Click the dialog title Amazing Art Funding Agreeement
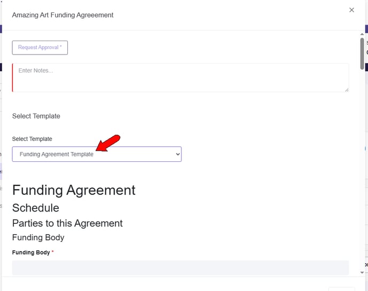The height and width of the screenshot is (291, 368). (63, 15)
